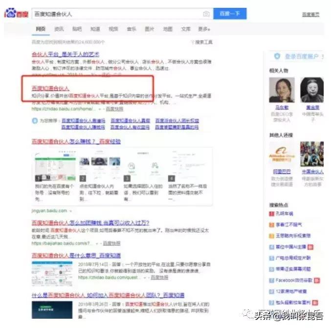Open result 百度知道合伙人怎么赚钱?_百度经验

point(76,141)
